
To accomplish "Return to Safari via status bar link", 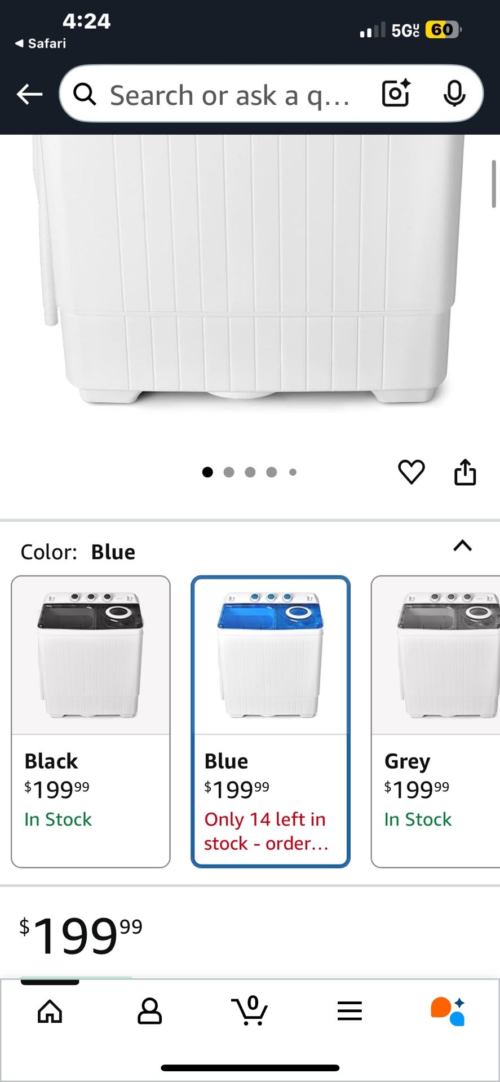I will 41,43.
